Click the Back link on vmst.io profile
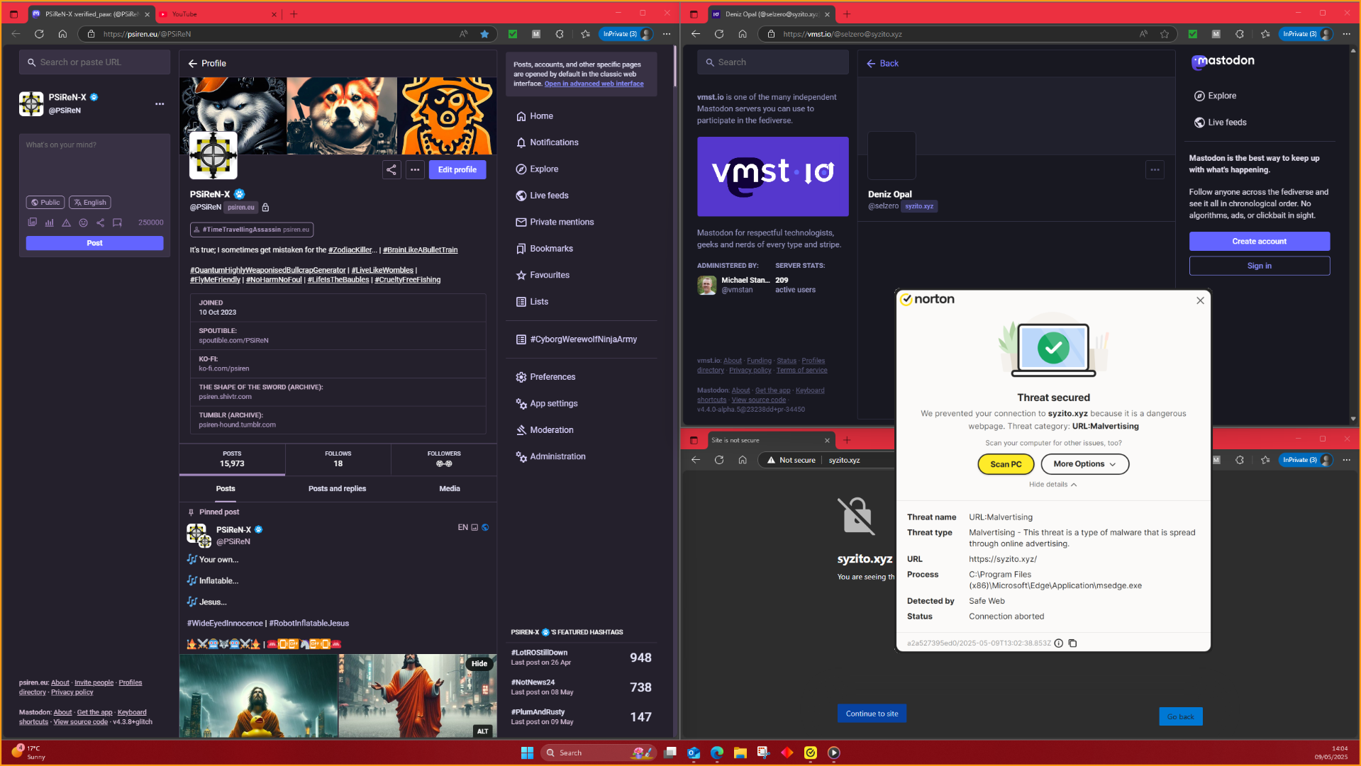Image resolution: width=1361 pixels, height=766 pixels. click(882, 64)
